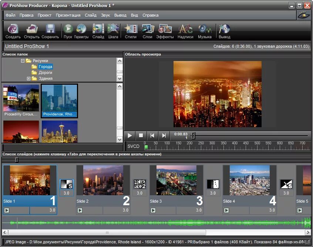The height and width of the screenshot is (247, 313).
Task: Select the Дороги folder
Action: pyautogui.click(x=45, y=72)
